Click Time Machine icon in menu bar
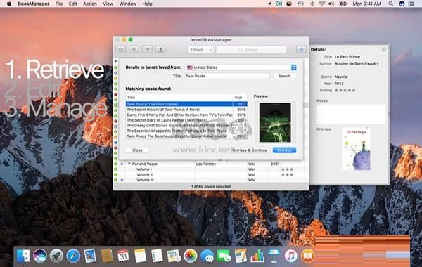 pos(301,4)
